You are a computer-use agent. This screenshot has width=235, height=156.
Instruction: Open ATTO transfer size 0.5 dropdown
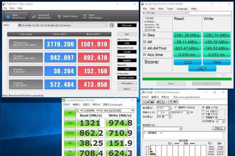click(164, 112)
